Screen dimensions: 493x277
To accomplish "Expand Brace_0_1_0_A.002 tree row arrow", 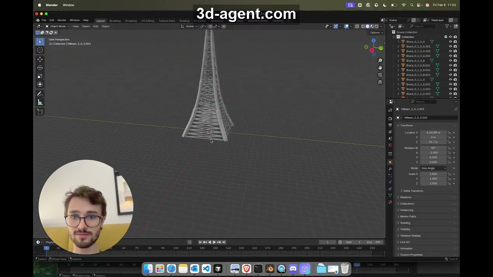I will 399,51.
